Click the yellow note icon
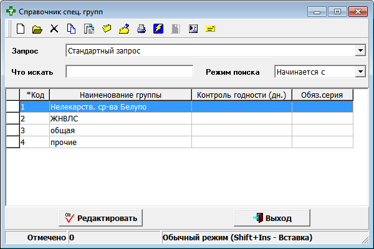374x249 pixels. (210, 29)
